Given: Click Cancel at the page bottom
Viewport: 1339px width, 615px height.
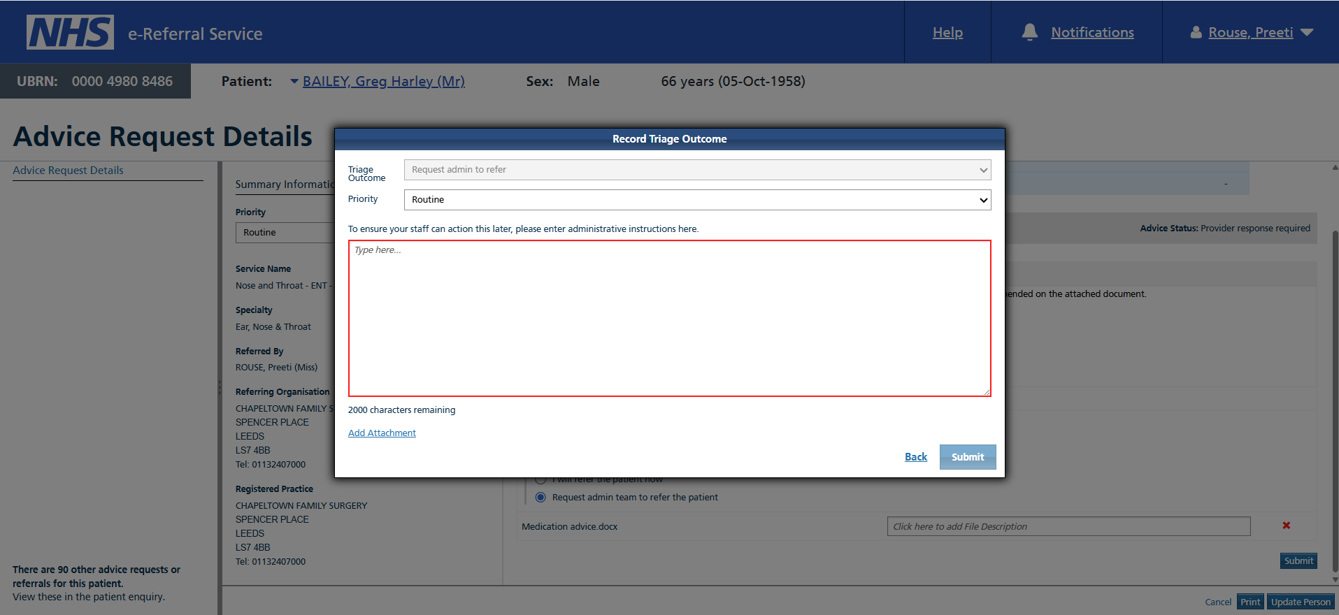Looking at the screenshot, I should tap(1218, 602).
